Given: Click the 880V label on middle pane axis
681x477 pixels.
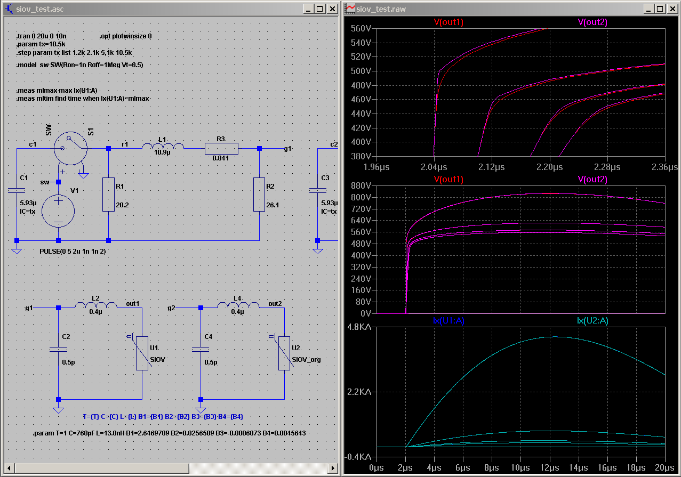Looking at the screenshot, I should (361, 185).
